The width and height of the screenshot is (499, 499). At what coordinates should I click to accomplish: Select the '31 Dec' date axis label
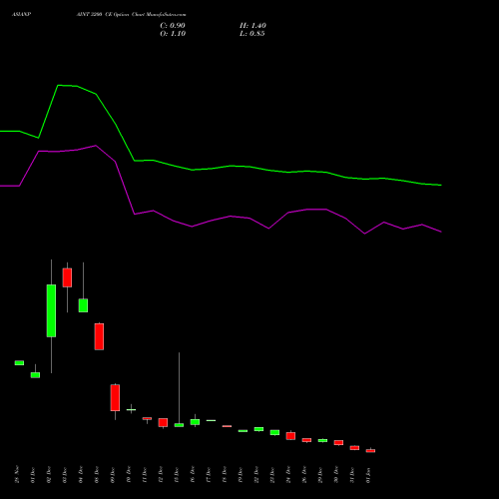tap(352, 474)
